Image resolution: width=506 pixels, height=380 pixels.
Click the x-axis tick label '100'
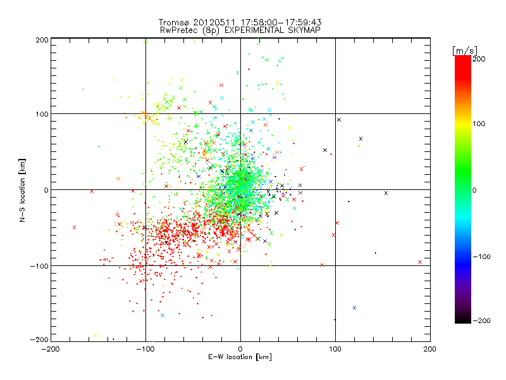tap(335, 349)
